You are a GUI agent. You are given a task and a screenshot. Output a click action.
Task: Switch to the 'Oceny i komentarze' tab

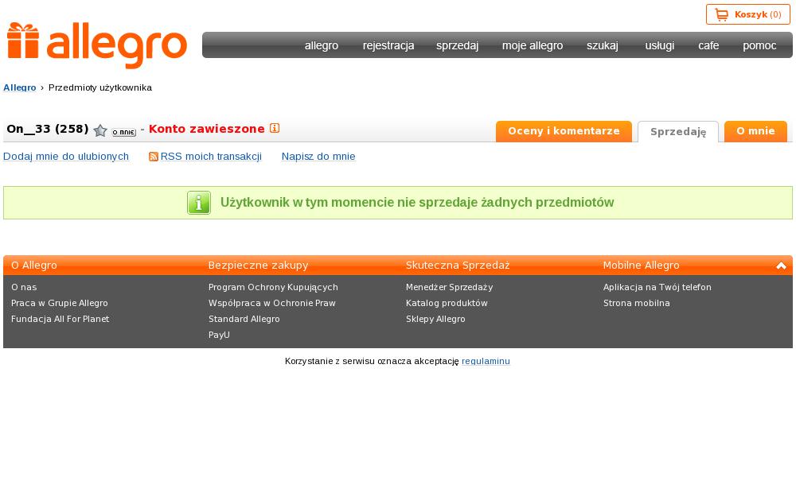tap(564, 131)
